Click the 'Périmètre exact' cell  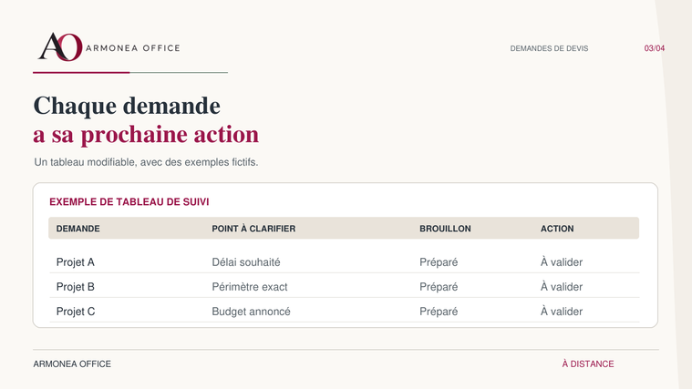coord(249,287)
